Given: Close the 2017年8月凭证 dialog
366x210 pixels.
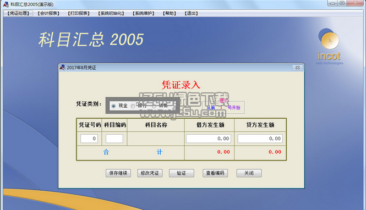Looking at the screenshot, I should point(298,68).
